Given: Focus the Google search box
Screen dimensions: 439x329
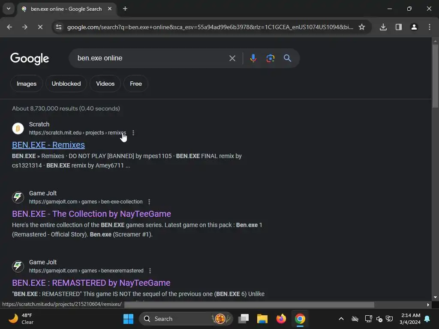Looking at the screenshot, I should pyautogui.click(x=151, y=58).
